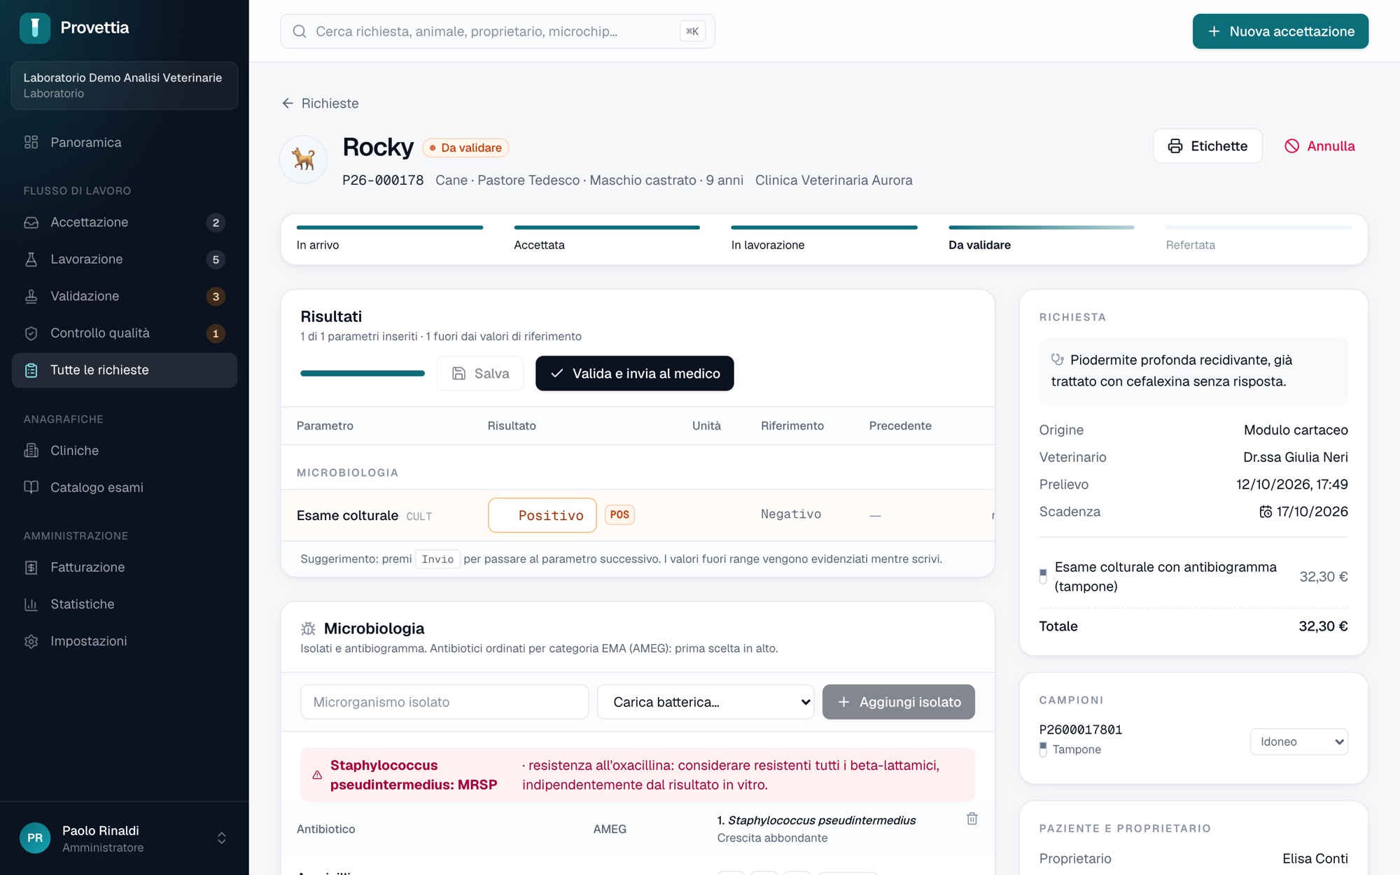The height and width of the screenshot is (875, 1400).
Task: Select the Refertata step
Action: [x=1259, y=239]
